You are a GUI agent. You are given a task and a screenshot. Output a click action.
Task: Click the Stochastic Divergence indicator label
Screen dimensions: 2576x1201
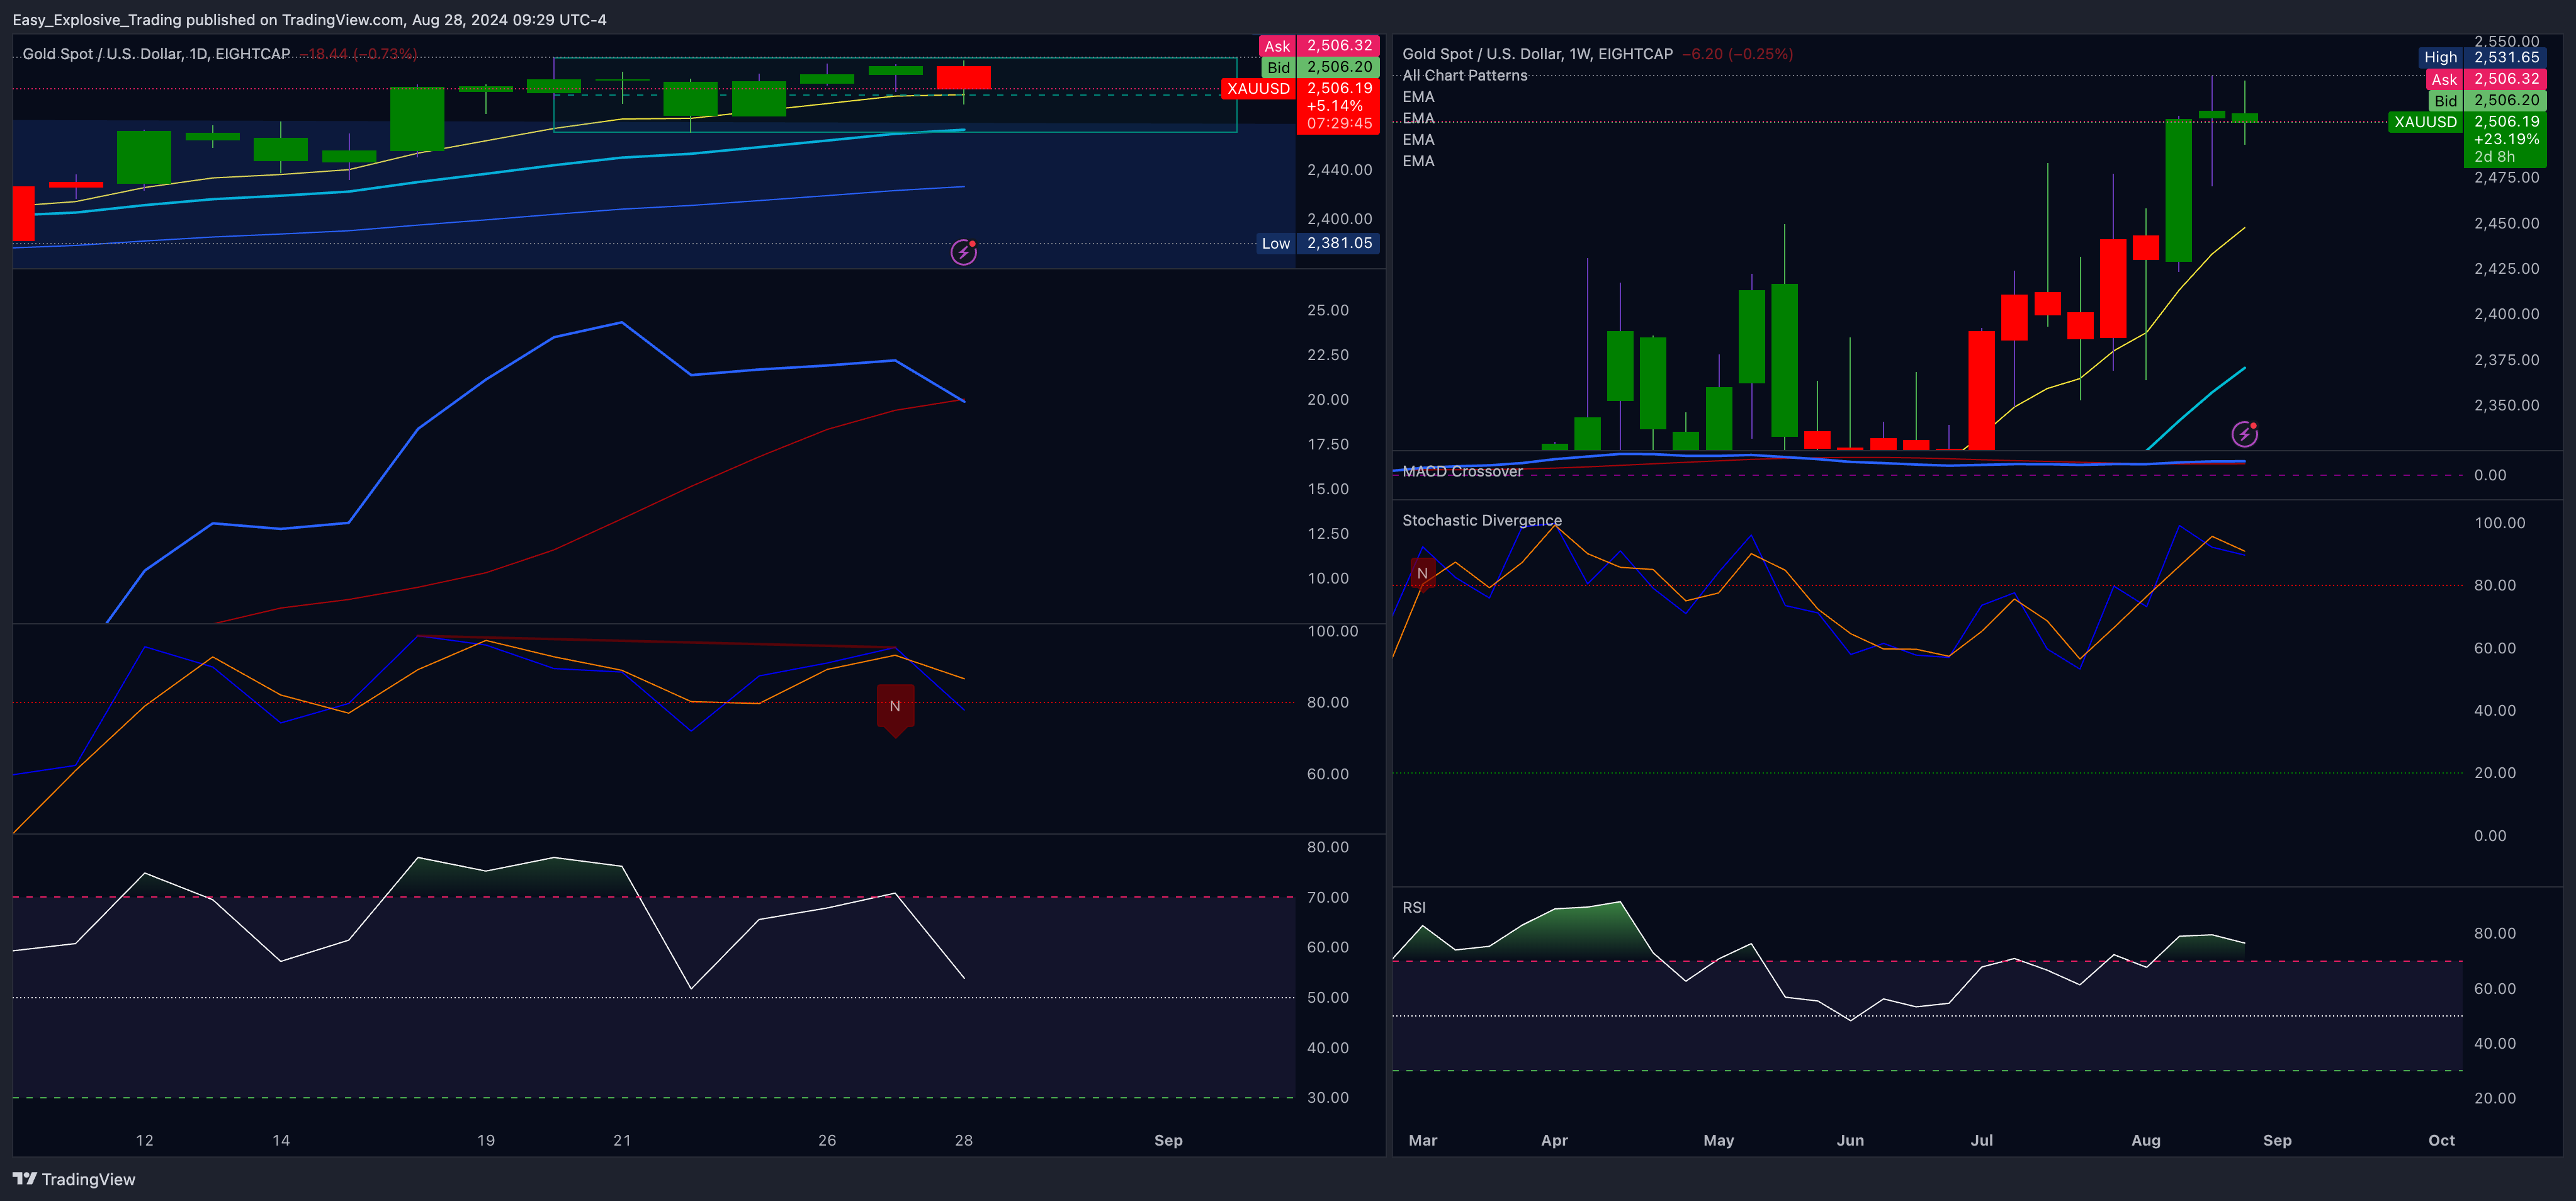pyautogui.click(x=1481, y=521)
